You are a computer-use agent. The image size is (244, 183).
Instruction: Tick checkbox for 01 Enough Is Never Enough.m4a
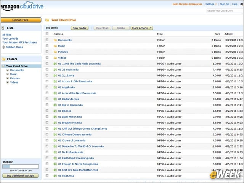pyautogui.click(x=47, y=164)
